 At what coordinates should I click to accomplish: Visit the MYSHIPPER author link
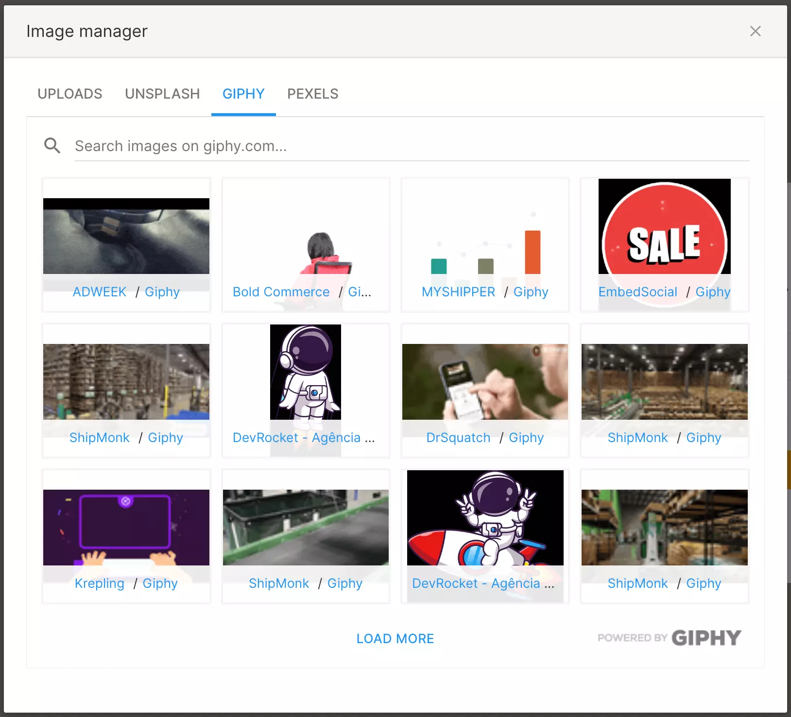(459, 292)
